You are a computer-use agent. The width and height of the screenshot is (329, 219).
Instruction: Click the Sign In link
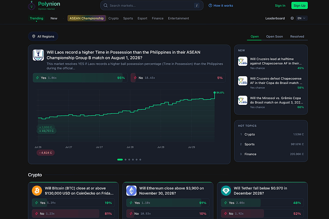click(280, 5)
